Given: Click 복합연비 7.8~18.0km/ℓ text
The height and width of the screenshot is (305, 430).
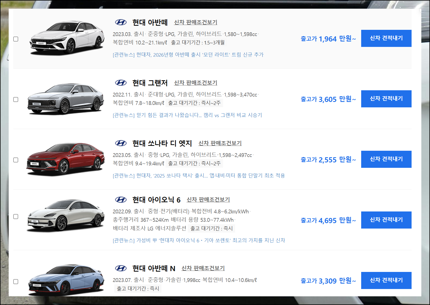Looking at the screenshot, I should pyautogui.click(x=138, y=103).
